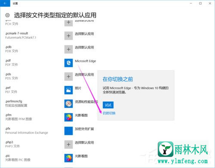Click the blue icon for .pfx
Screen dimensions: 215x168
68,131
